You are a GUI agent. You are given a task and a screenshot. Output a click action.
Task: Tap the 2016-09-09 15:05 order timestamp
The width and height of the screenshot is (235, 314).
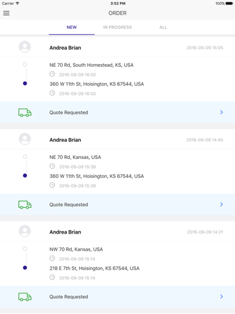[205, 48]
